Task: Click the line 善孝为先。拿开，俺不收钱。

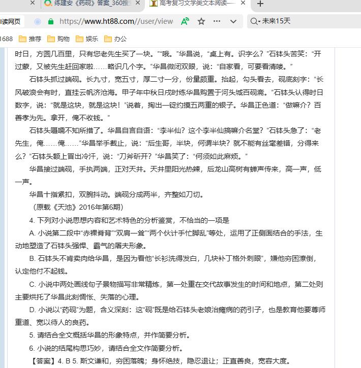Action: tap(62, 118)
